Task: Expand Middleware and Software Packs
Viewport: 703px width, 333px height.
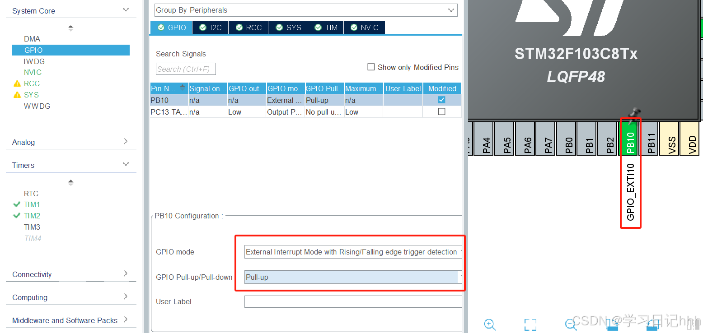Action: point(126,319)
